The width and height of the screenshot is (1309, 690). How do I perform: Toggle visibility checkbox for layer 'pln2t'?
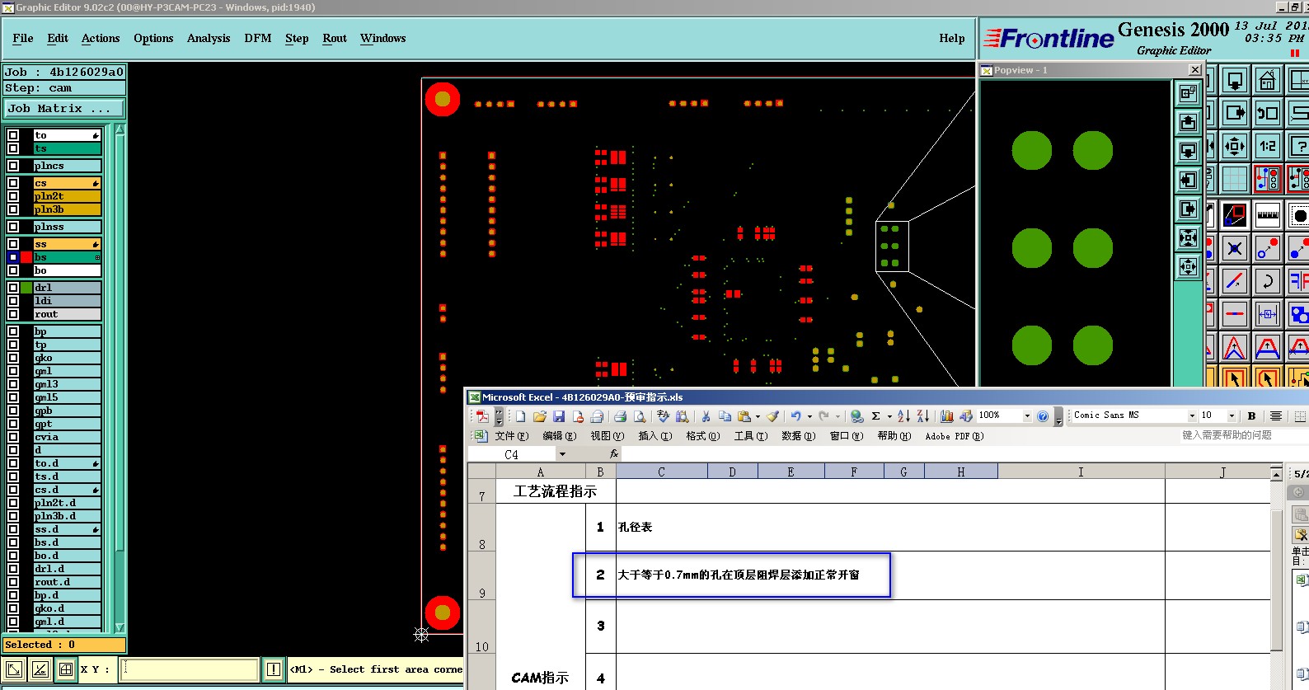(13, 196)
